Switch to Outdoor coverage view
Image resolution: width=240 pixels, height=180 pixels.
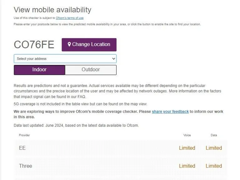point(91,70)
